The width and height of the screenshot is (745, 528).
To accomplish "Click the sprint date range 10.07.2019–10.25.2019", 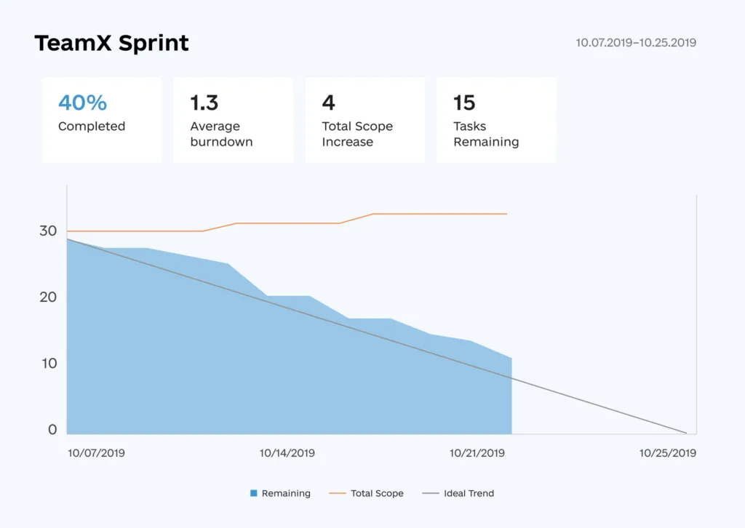I will (636, 43).
